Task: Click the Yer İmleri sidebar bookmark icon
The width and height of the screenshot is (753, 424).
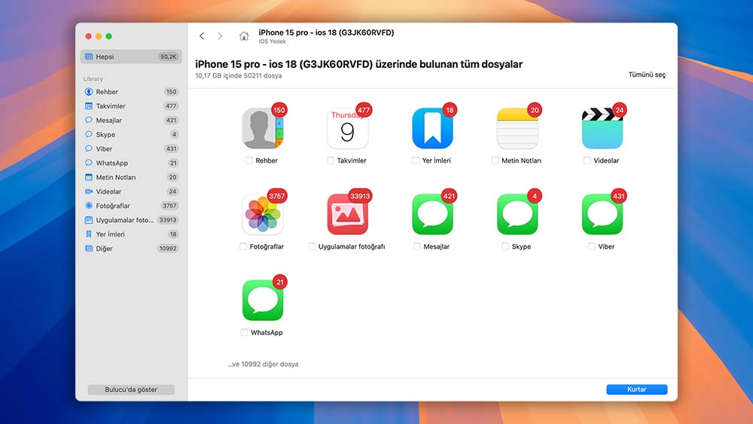Action: (x=88, y=234)
